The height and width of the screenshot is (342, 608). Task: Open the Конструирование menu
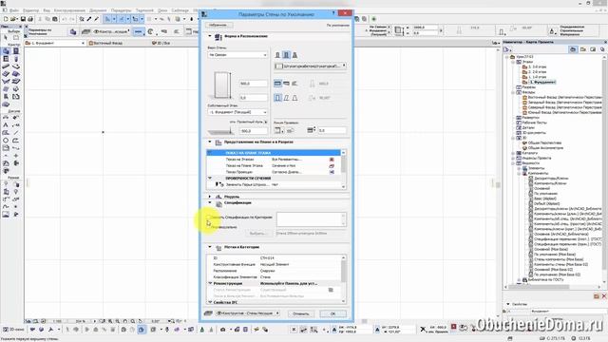pos(69,10)
